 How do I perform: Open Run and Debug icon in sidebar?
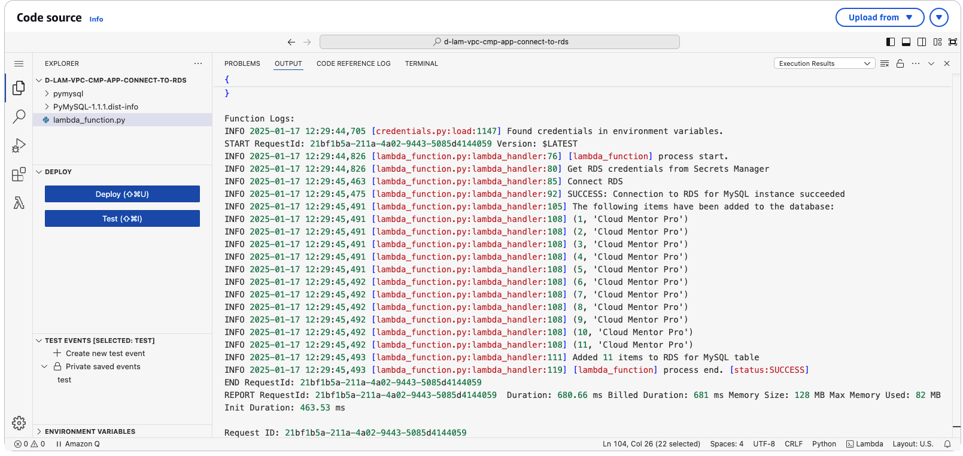coord(19,145)
